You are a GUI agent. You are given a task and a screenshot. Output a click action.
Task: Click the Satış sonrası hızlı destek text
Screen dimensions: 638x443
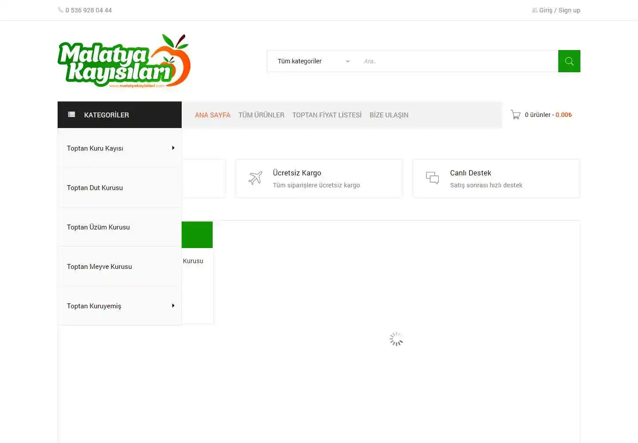(x=486, y=185)
